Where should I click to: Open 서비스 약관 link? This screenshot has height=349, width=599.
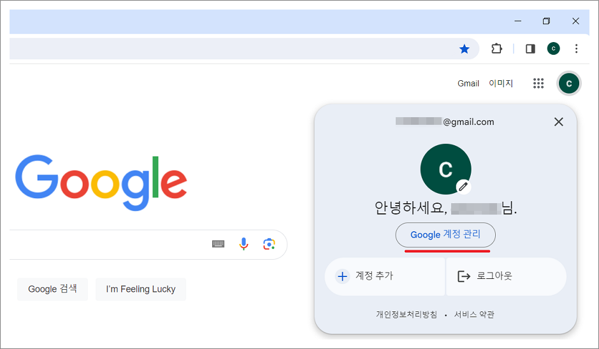[x=474, y=314]
